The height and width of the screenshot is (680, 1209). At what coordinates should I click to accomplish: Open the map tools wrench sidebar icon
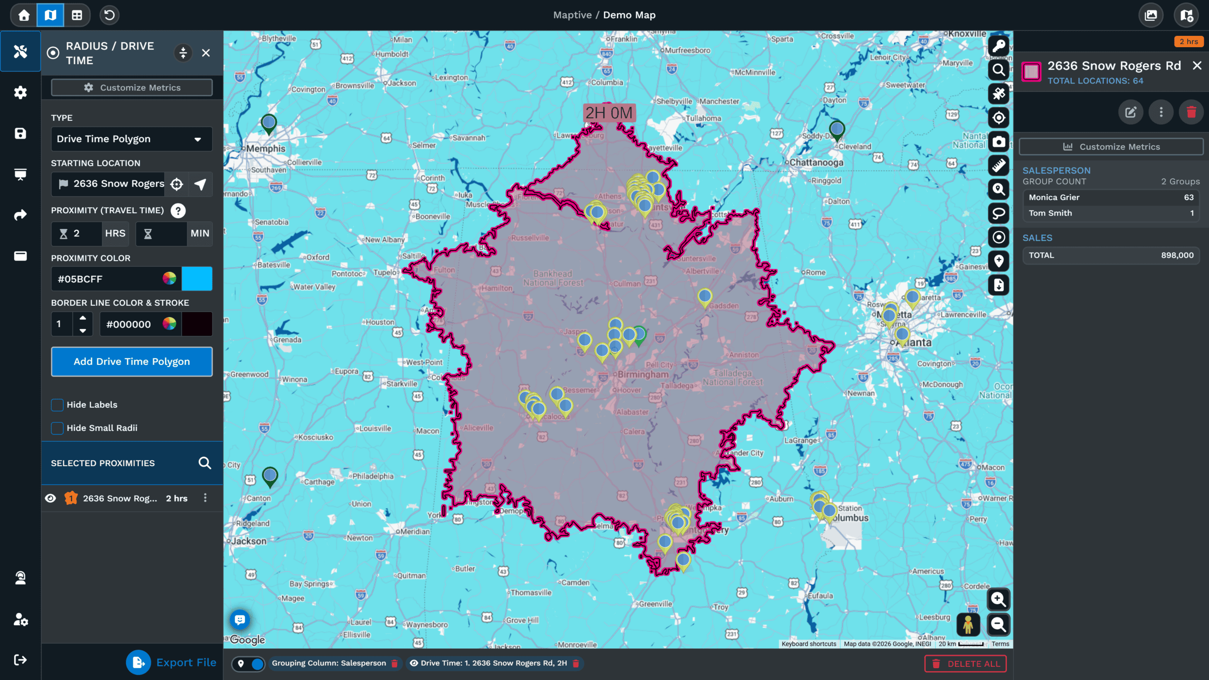coord(20,51)
